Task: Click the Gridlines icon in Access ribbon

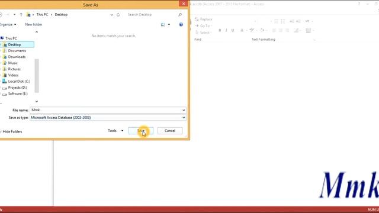Action: point(308,30)
